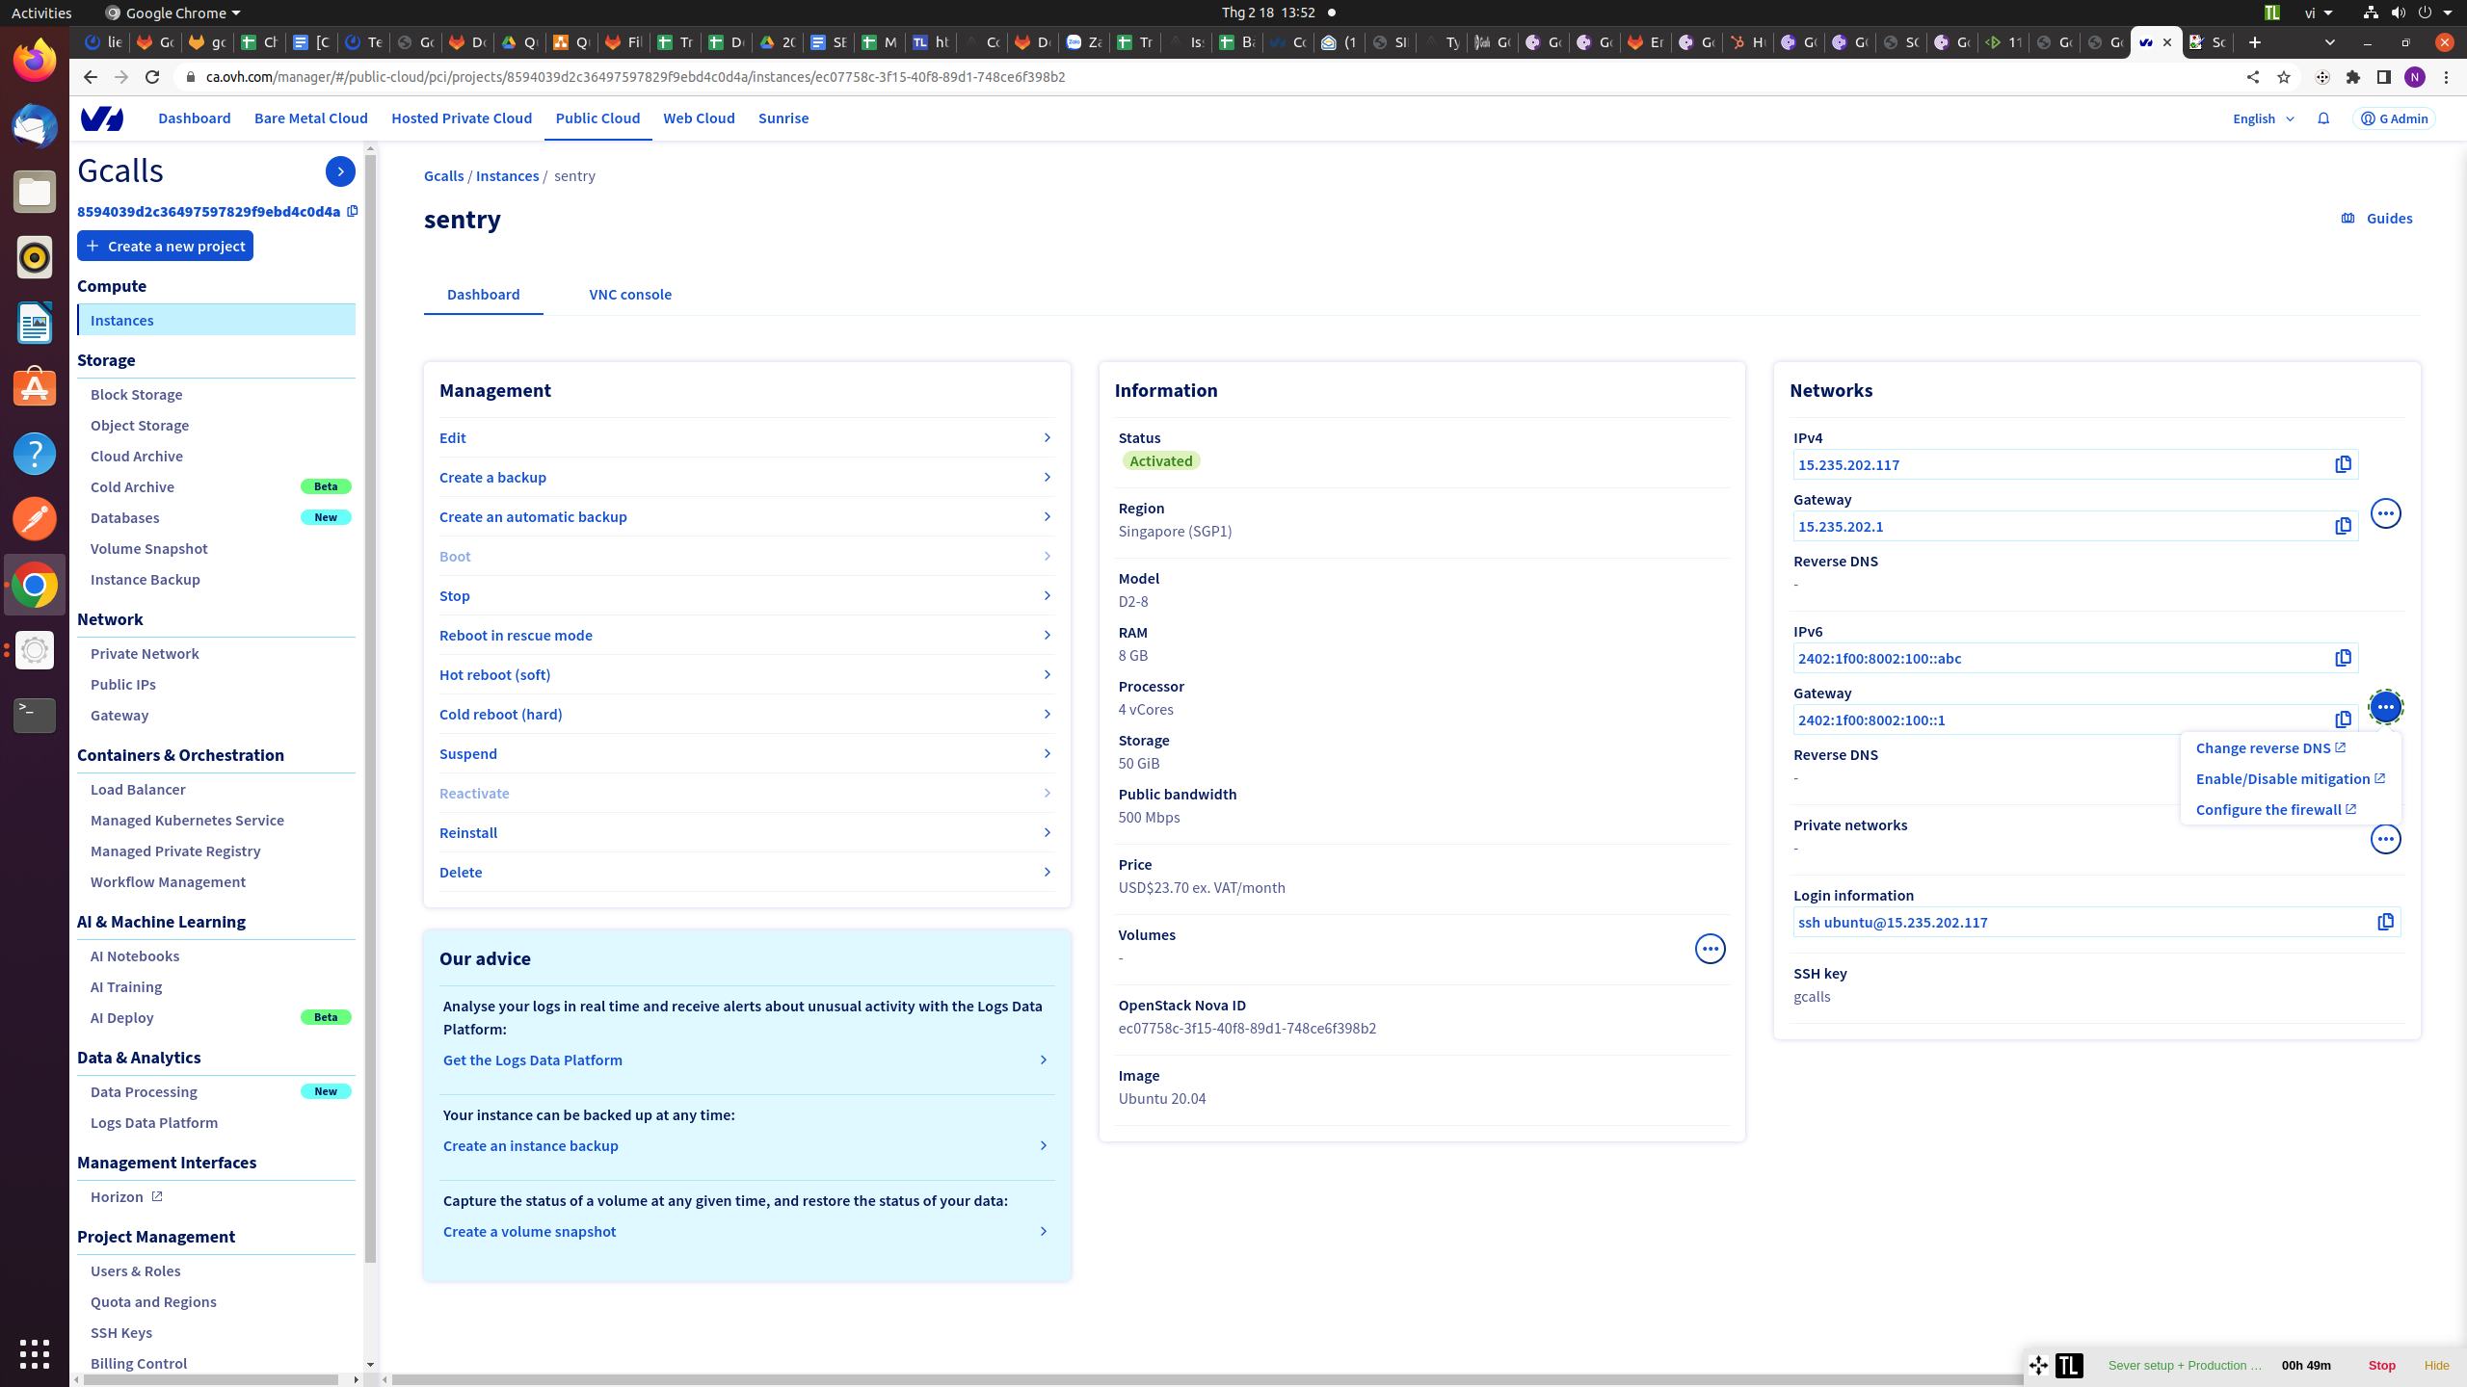The height and width of the screenshot is (1387, 2467).
Task: Switch to the VNC console tab
Action: [630, 295]
